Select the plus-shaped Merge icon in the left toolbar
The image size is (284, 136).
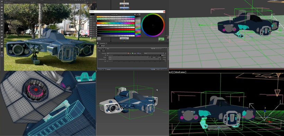coord(2,22)
